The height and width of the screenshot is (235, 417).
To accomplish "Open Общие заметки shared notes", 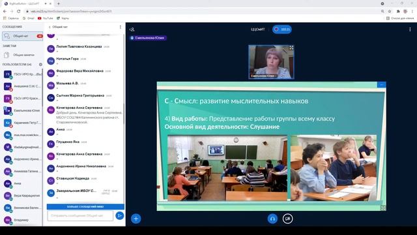I will (x=22, y=55).
